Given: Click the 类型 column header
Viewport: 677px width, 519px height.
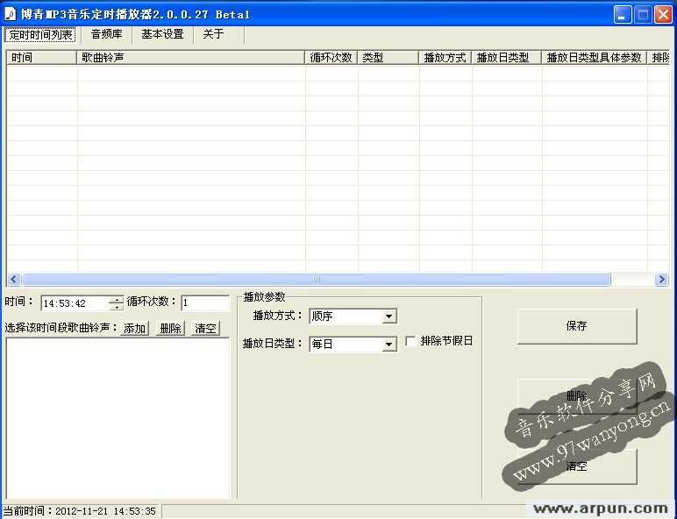Looking at the screenshot, I should [388, 58].
